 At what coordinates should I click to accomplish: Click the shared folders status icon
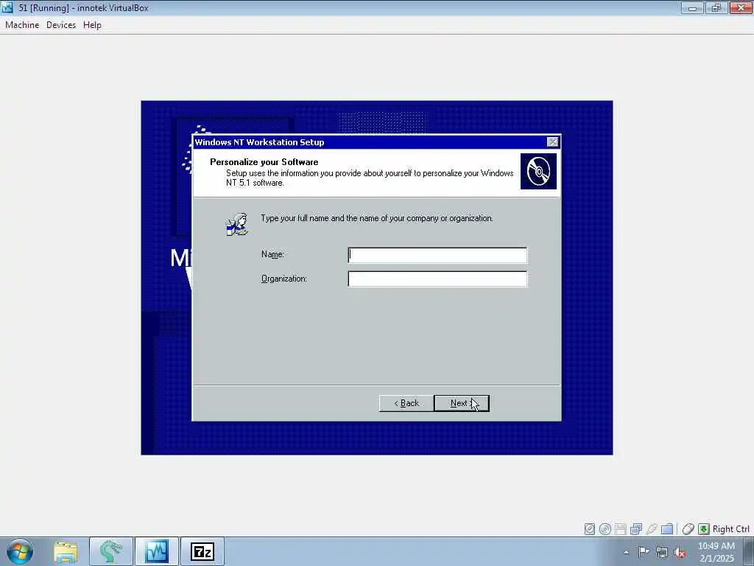point(667,529)
